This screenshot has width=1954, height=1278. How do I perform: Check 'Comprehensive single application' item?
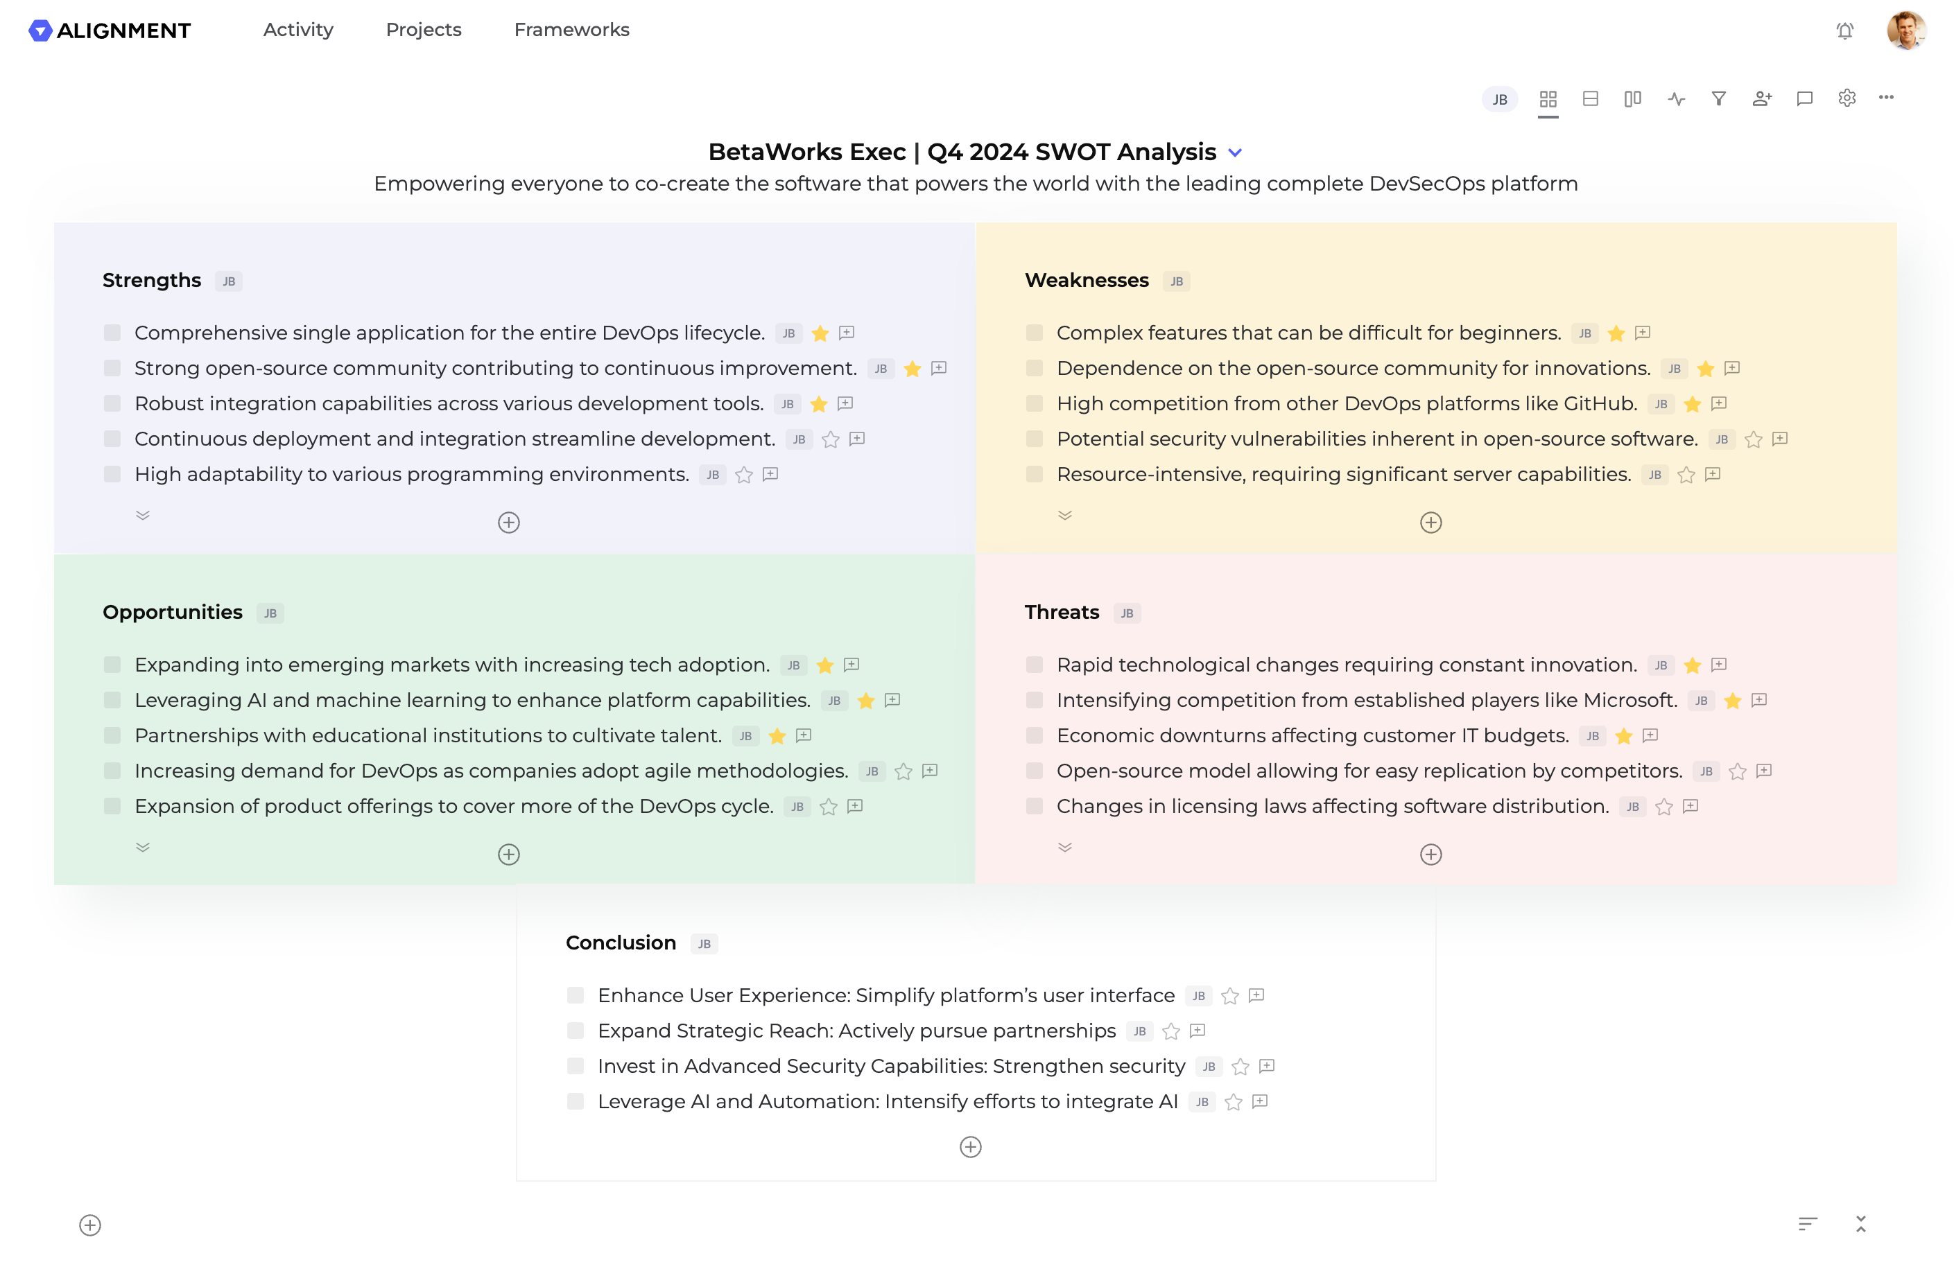coord(112,333)
